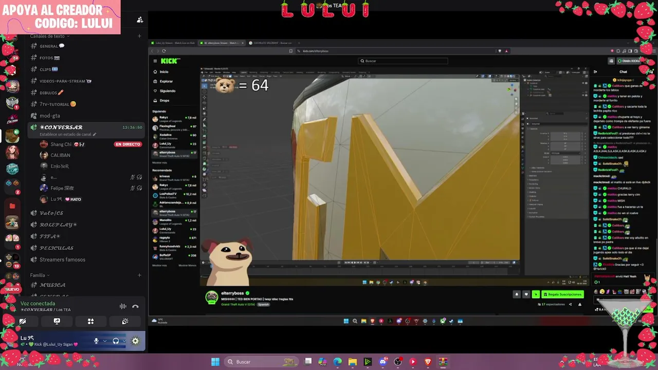Open Kick Explorar page
Viewport: 658px width, 370px height.
coord(166,81)
